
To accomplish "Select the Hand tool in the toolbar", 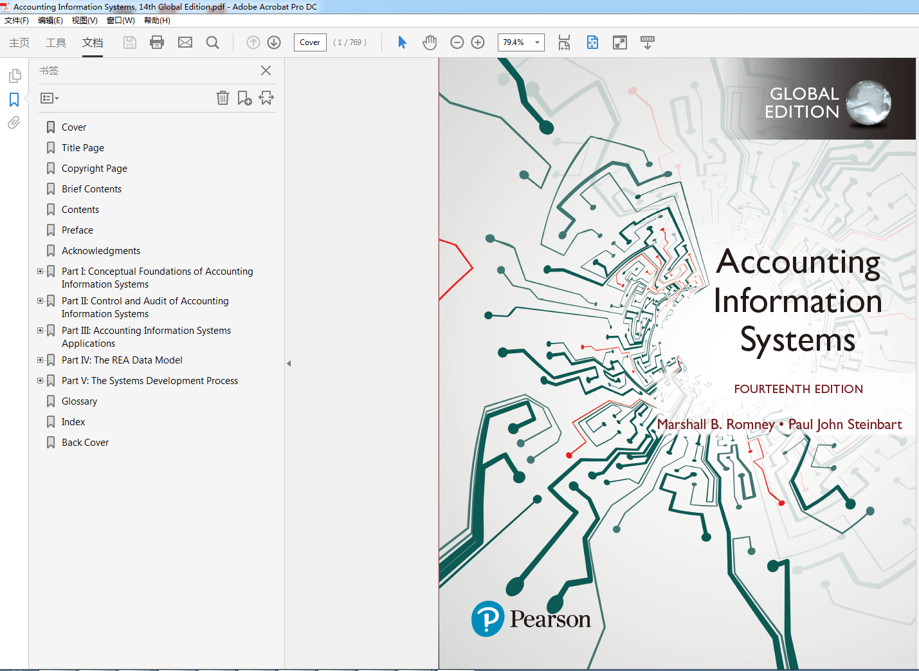I will click(x=429, y=42).
